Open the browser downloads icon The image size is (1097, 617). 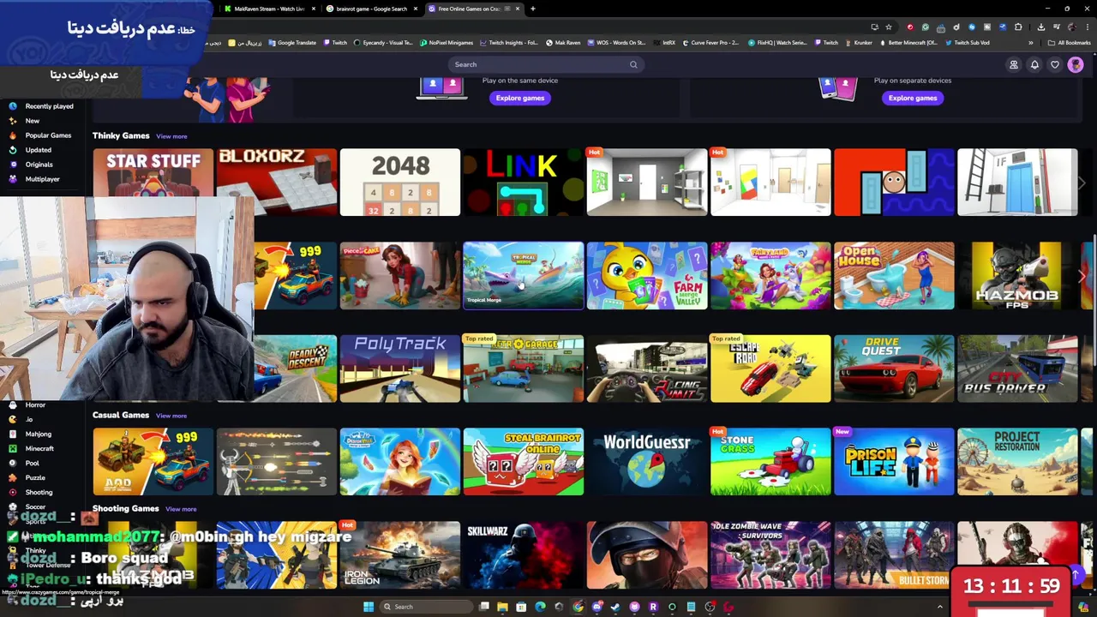click(x=1040, y=27)
